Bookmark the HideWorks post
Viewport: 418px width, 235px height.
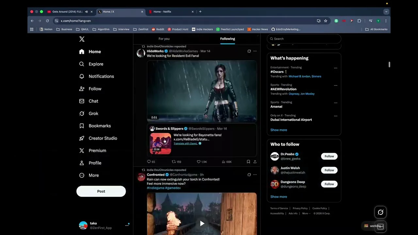pos(249,162)
